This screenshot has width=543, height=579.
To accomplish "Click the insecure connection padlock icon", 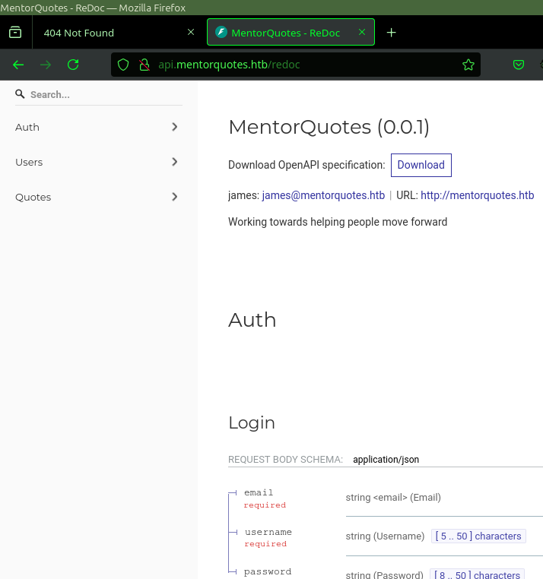I will click(144, 65).
